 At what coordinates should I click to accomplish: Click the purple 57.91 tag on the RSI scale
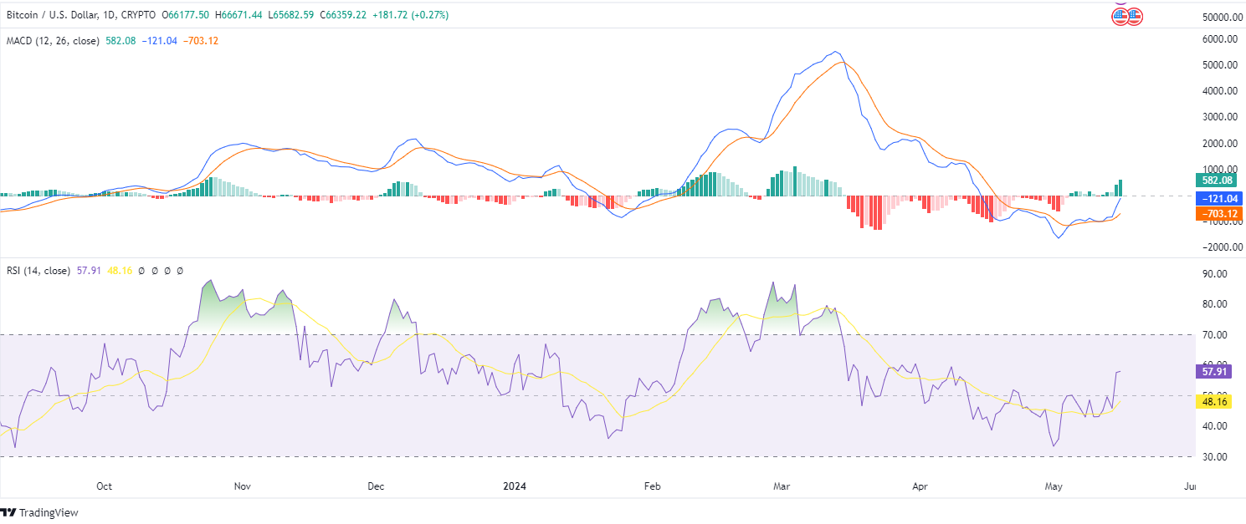(1217, 371)
